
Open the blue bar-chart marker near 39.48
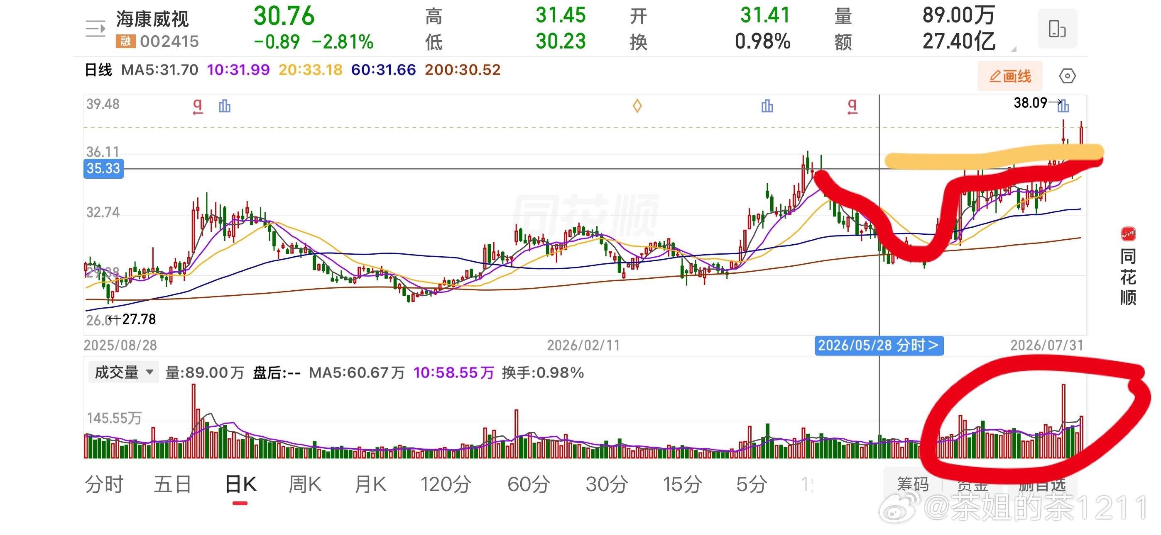(x=225, y=106)
